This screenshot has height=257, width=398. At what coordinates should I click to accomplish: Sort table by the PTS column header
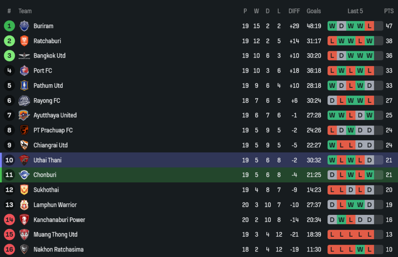click(388, 11)
